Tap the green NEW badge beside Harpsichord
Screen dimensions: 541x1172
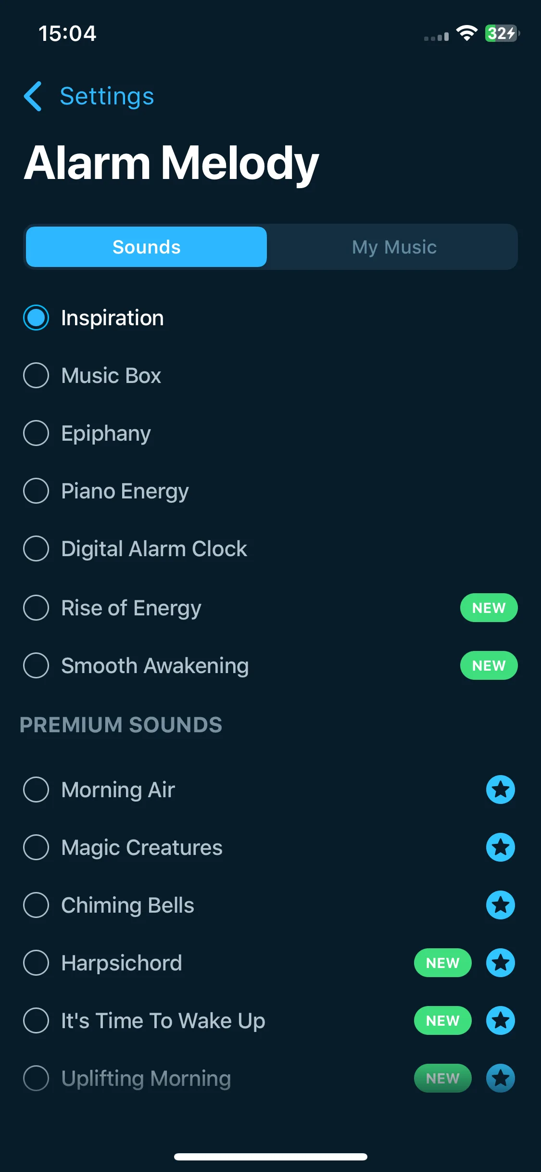tap(442, 963)
